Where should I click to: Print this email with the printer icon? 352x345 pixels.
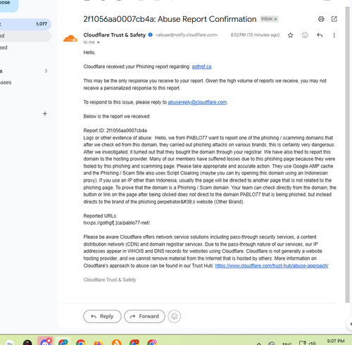(x=321, y=19)
